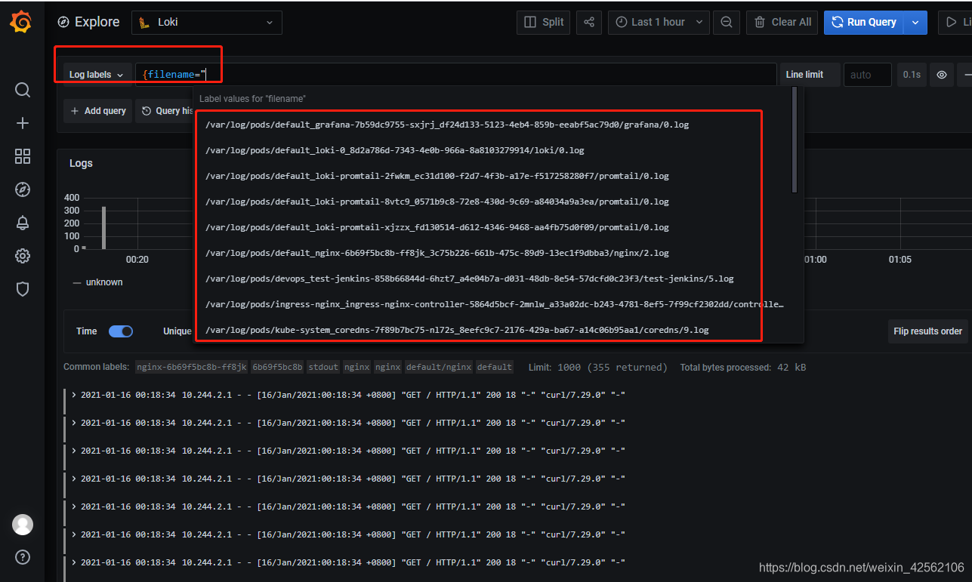Screen dimensions: 972x582
Task: Open the user profile avatar
Action: tap(23, 525)
